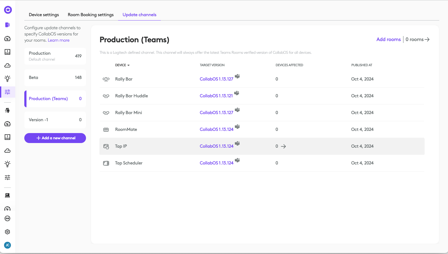Open the Learn more link

coord(59,40)
